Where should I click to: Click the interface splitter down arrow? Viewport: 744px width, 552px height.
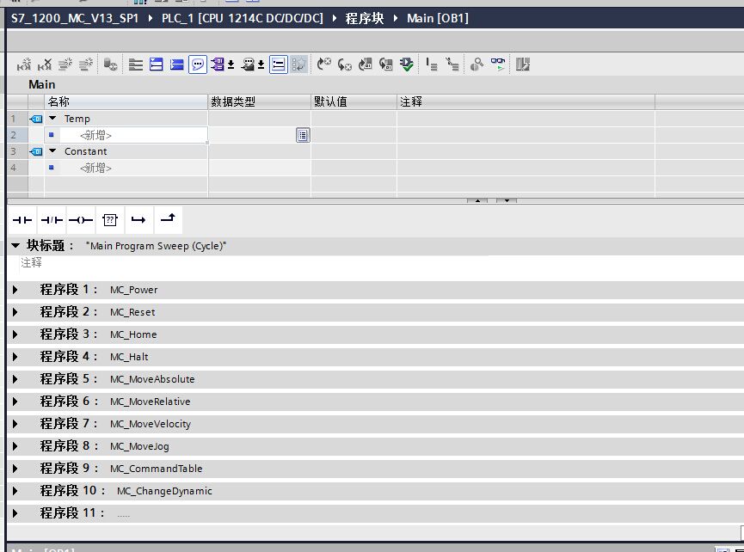click(507, 200)
